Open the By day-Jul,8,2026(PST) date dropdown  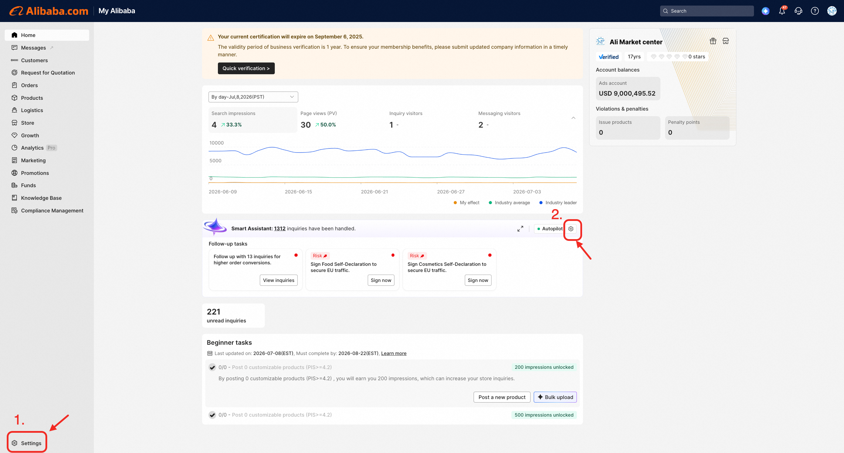click(x=253, y=97)
